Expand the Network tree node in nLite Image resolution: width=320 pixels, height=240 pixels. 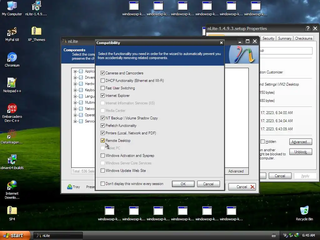pos(75,109)
